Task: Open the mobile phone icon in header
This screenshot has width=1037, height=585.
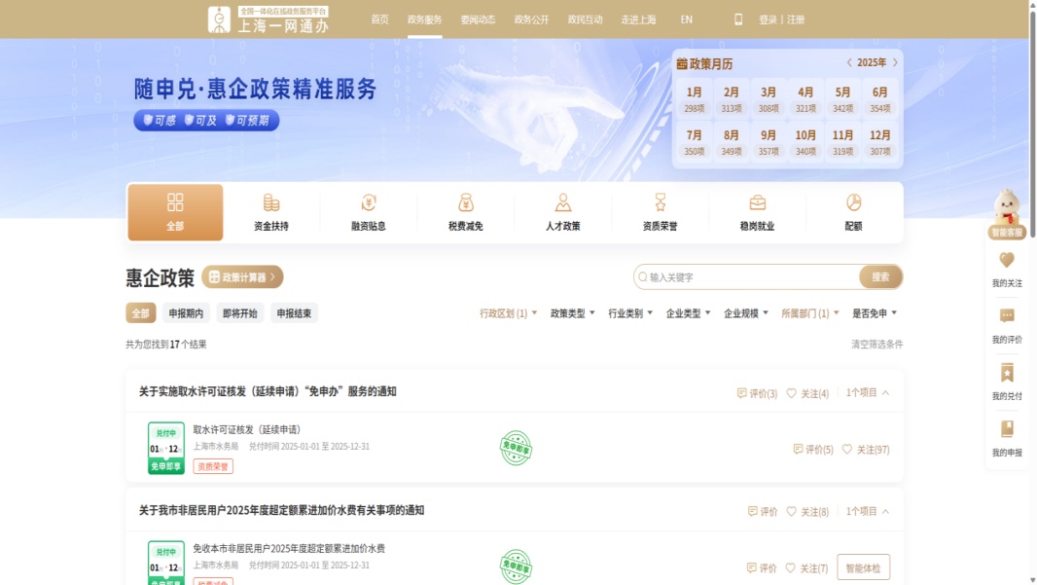Action: point(738,19)
